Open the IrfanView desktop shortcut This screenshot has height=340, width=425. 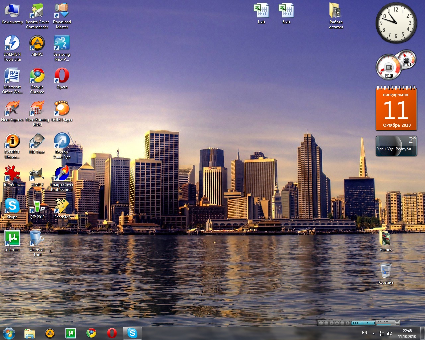point(12,174)
